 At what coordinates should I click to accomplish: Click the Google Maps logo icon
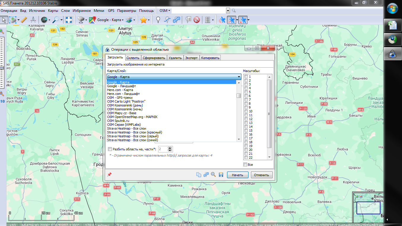(x=92, y=20)
